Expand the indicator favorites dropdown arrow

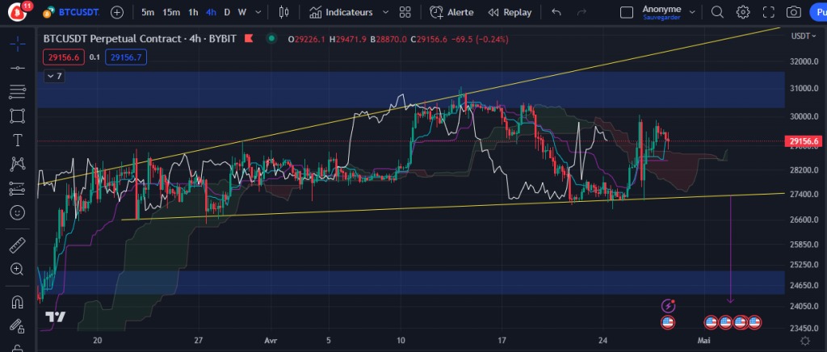tap(385, 12)
